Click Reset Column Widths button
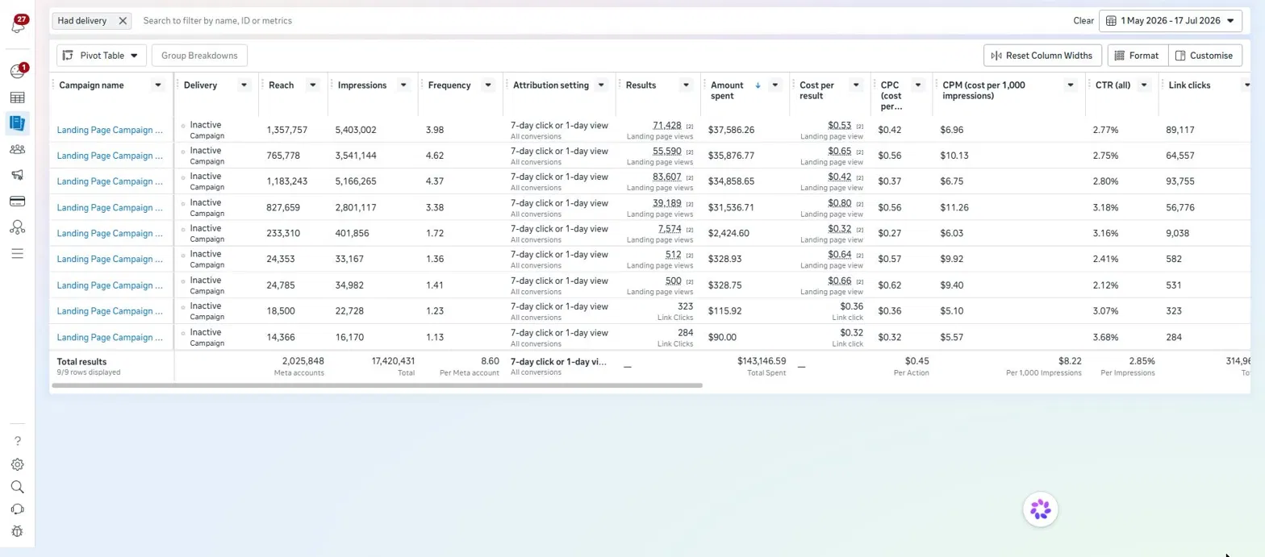The width and height of the screenshot is (1265, 557). click(1042, 56)
